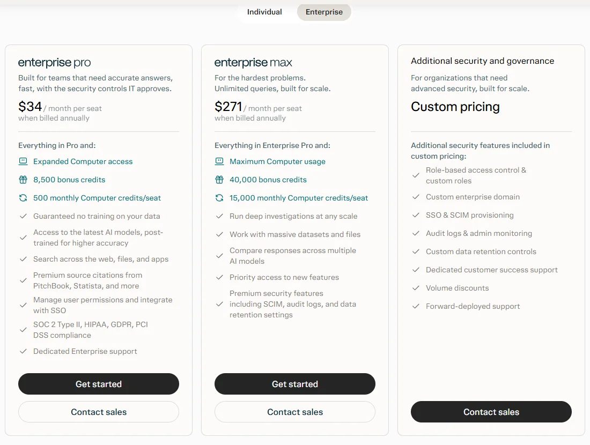Click Get started in the enterprise pro card
The height and width of the screenshot is (445, 590).
click(x=99, y=384)
